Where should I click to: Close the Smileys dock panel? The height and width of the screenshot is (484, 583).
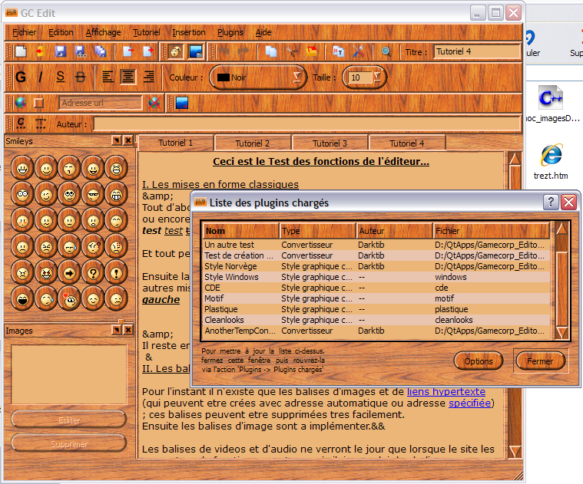(x=128, y=140)
